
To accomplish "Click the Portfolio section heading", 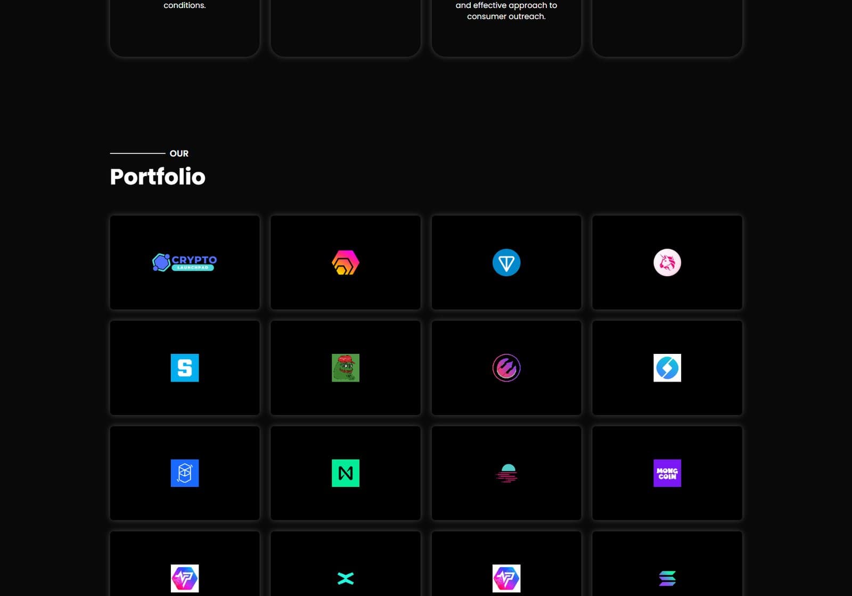I will pyautogui.click(x=158, y=177).
